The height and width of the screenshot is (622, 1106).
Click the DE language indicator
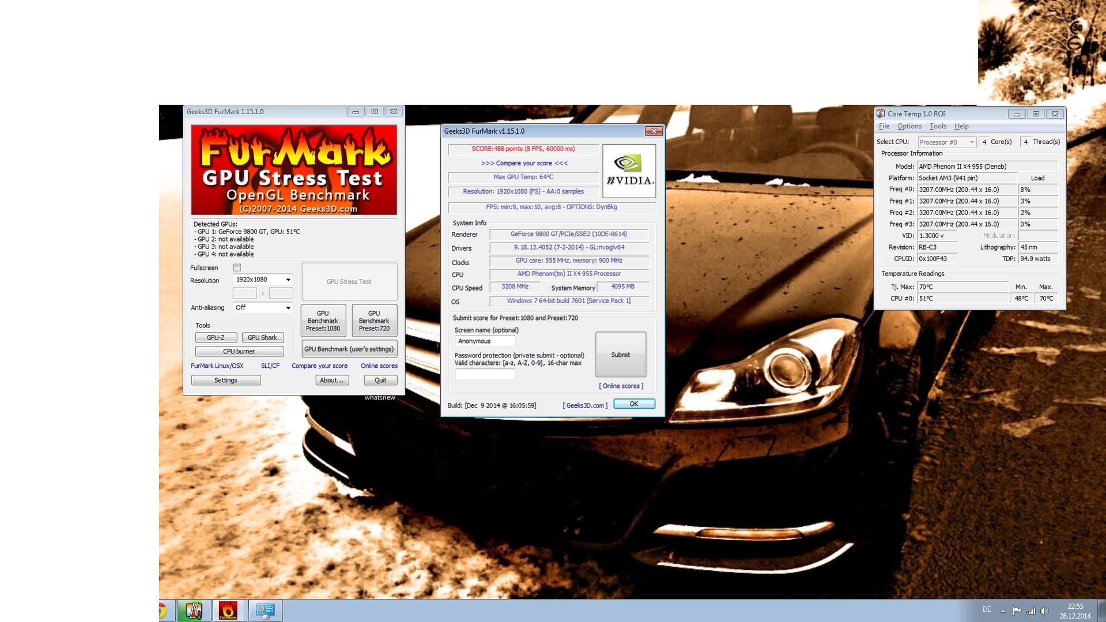pos(987,610)
